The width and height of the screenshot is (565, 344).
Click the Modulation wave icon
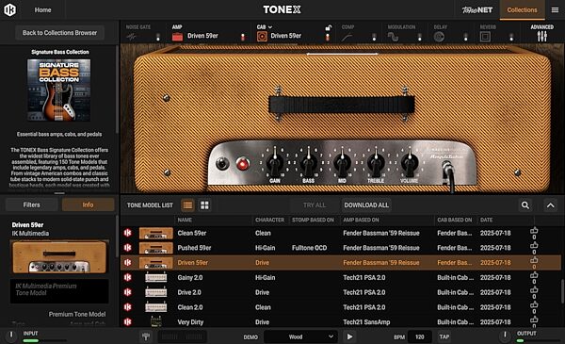pos(393,37)
